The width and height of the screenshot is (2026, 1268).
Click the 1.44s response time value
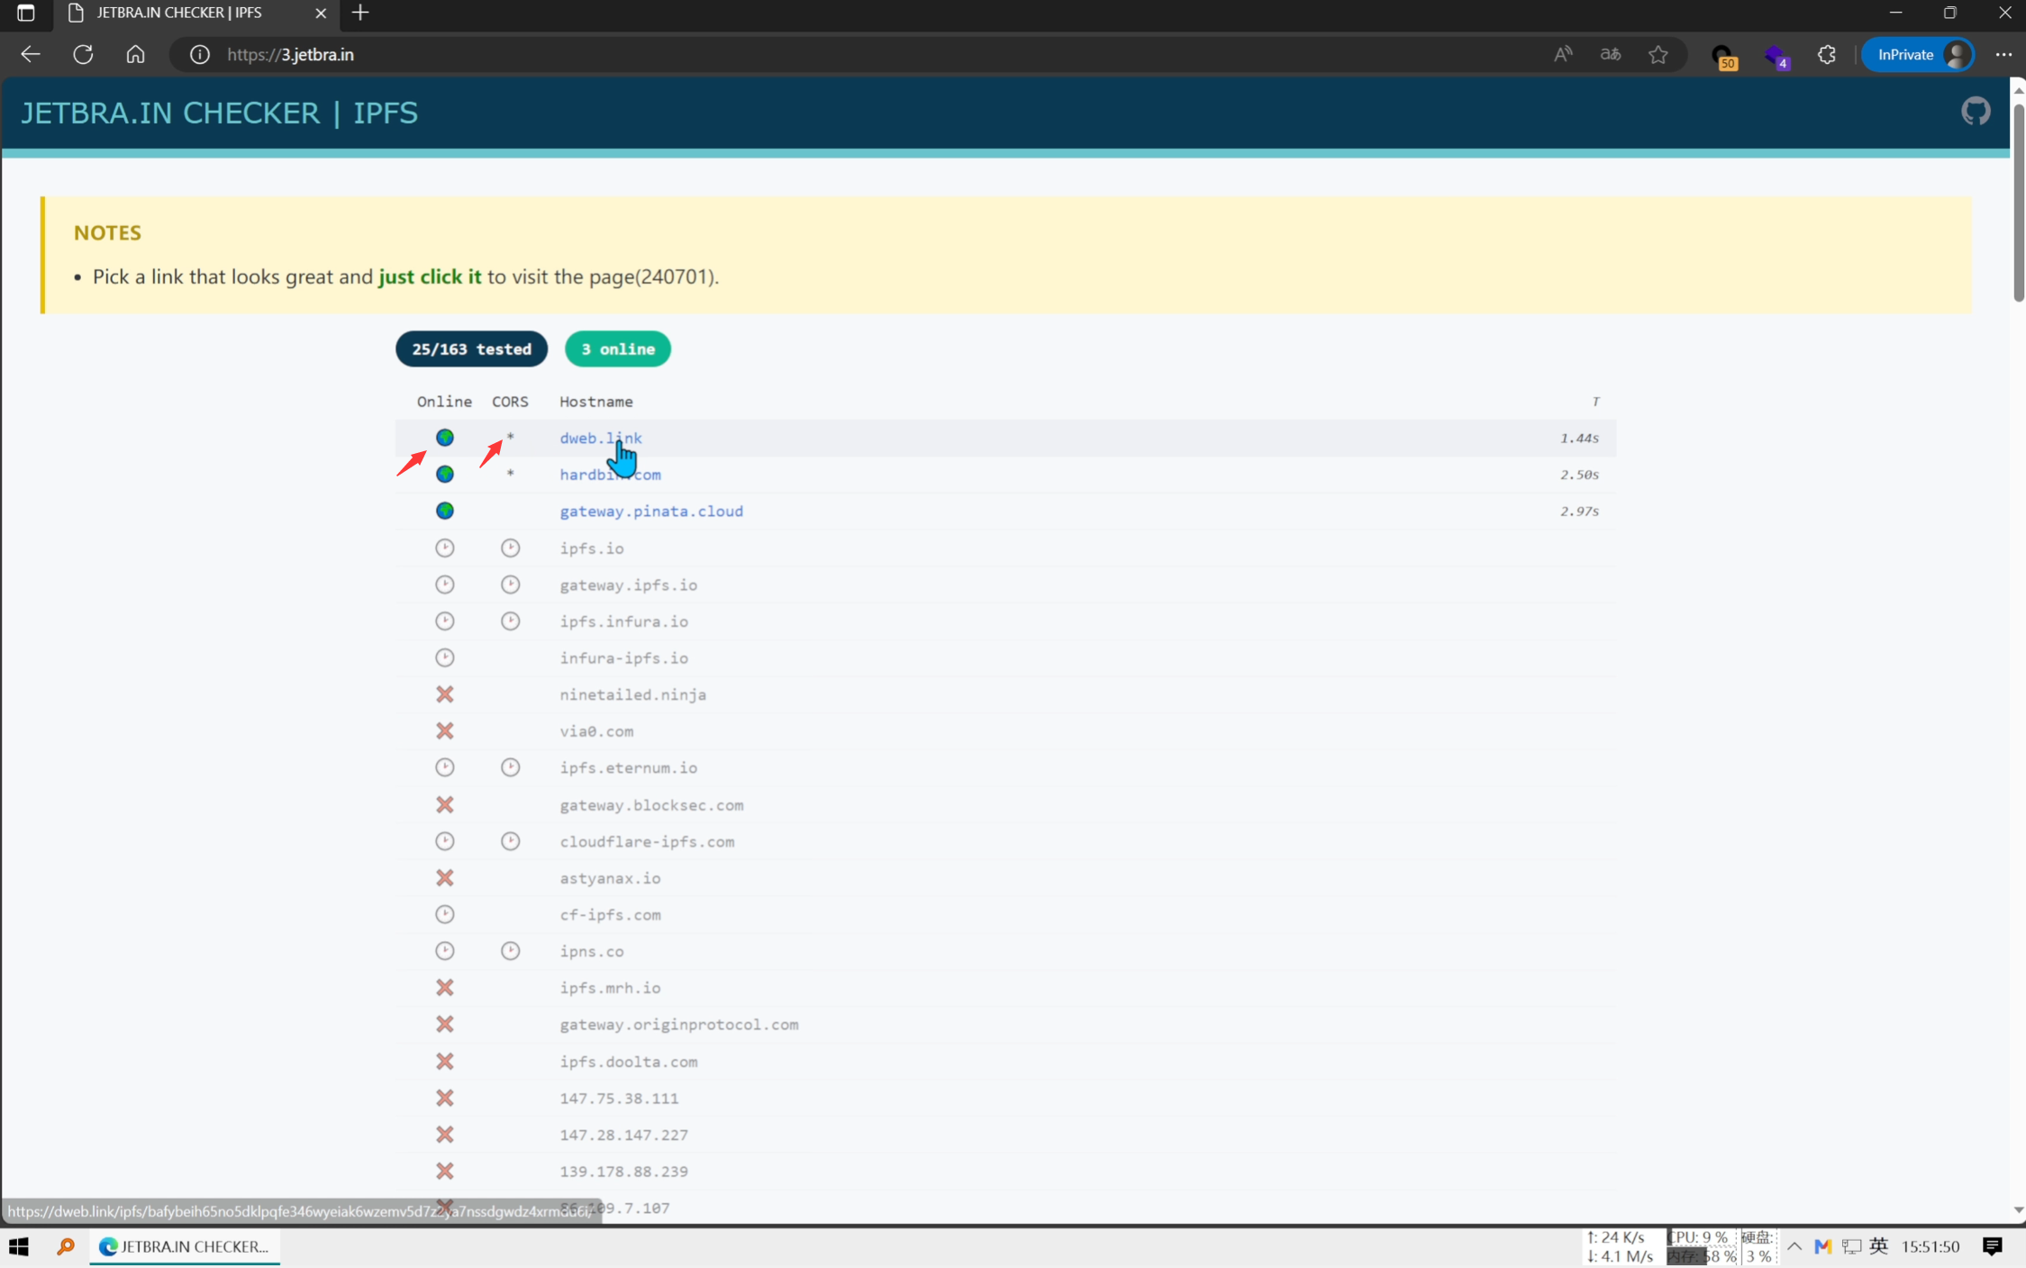pyautogui.click(x=1579, y=438)
